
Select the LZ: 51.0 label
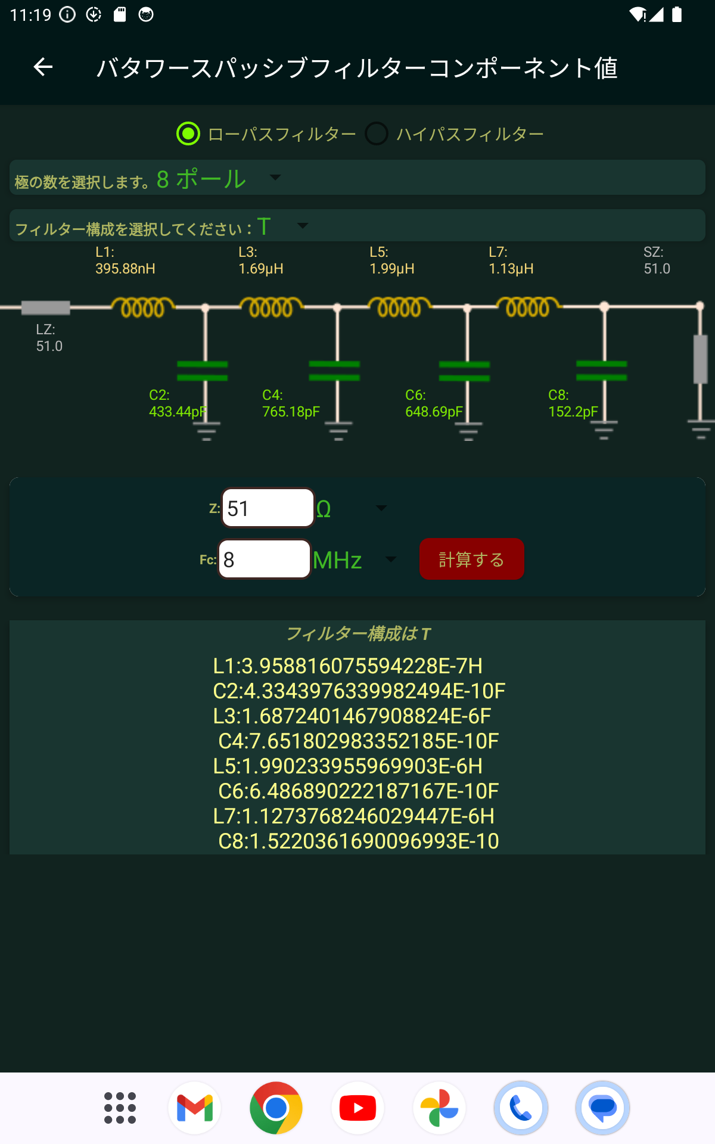[49, 338]
